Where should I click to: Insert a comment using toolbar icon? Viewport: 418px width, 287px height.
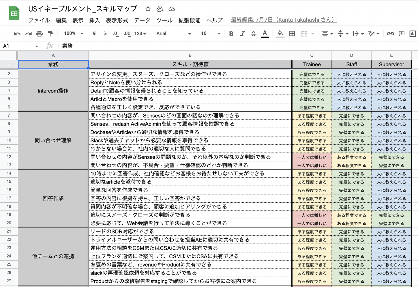401,34
